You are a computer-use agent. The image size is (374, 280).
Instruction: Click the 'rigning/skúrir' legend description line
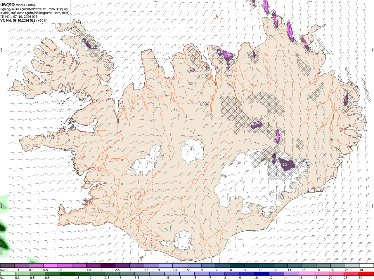(34, 9)
